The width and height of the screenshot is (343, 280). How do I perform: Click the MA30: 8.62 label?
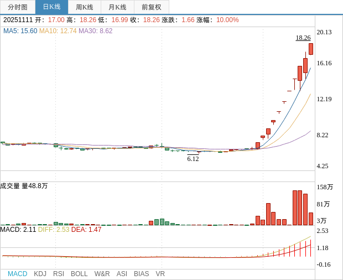tap(96, 31)
